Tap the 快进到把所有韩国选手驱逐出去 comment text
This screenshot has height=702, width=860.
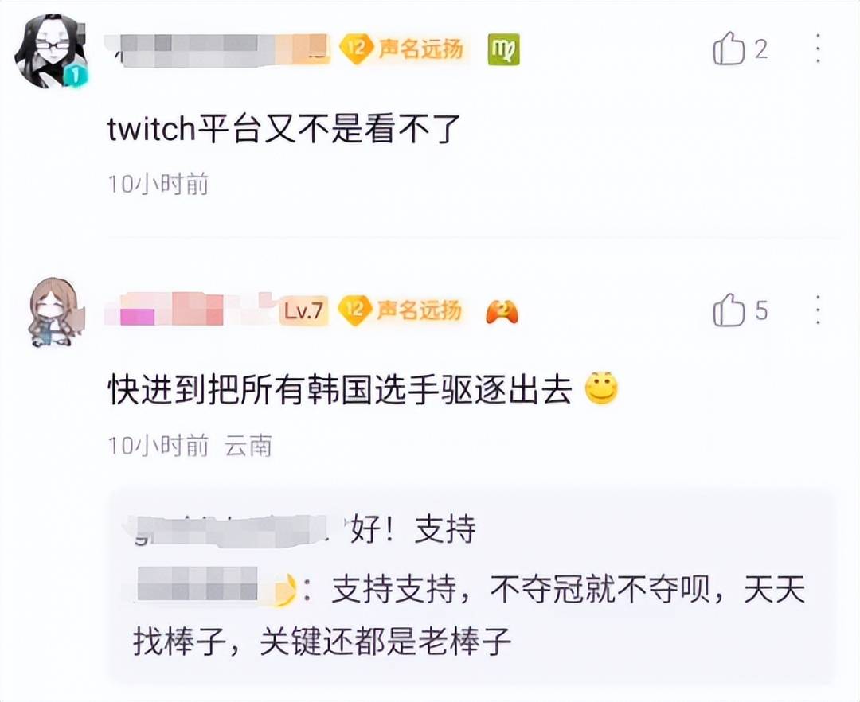339,390
